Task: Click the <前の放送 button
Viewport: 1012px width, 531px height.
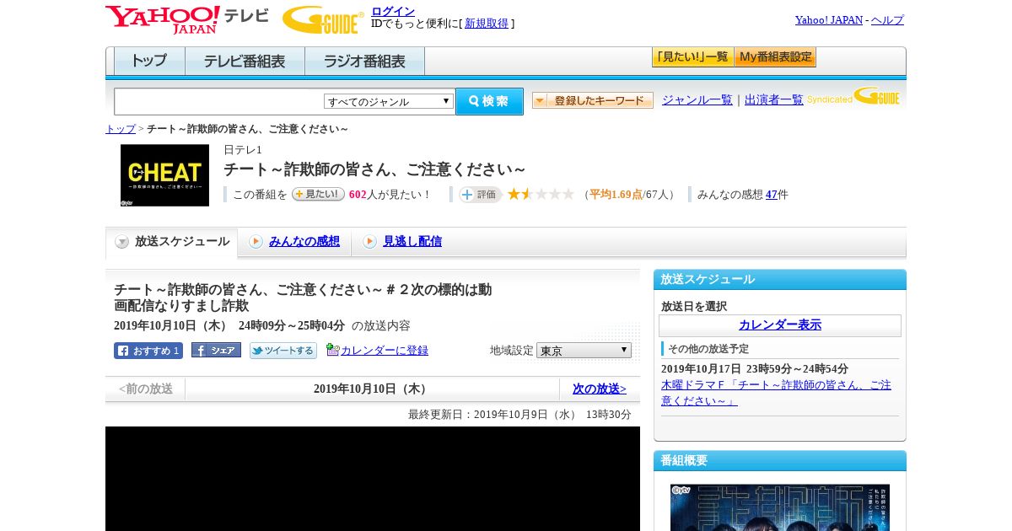Action: (x=145, y=389)
